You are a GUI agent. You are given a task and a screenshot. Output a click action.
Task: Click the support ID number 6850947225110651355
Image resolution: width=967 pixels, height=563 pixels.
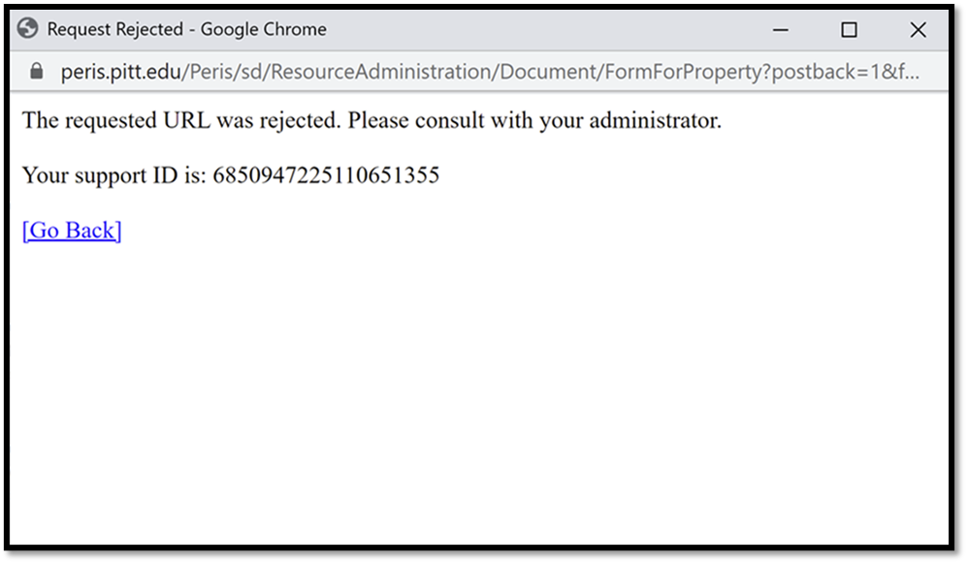(x=326, y=175)
